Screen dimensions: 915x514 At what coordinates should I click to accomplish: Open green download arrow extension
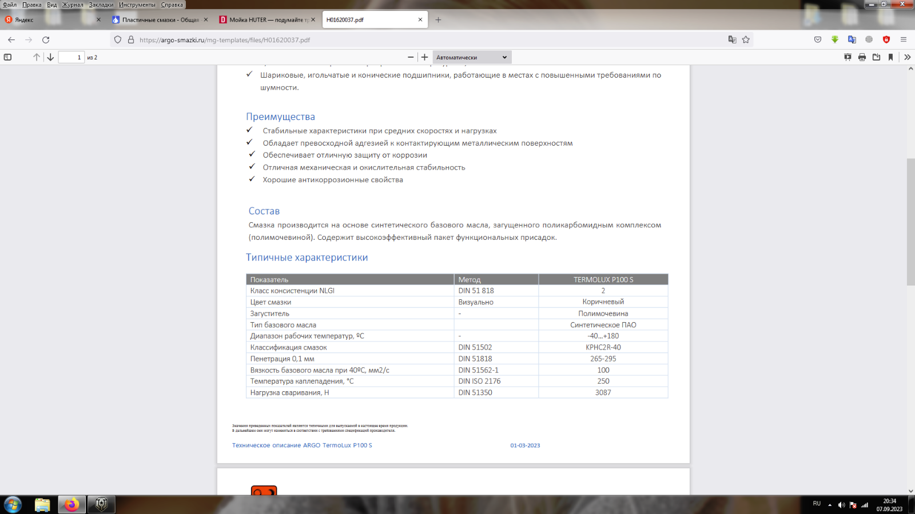pos(835,40)
